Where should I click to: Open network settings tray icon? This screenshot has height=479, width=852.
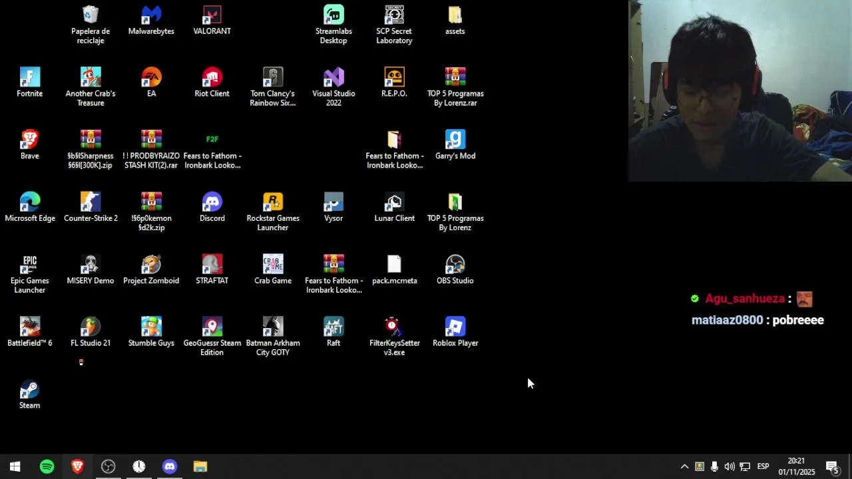(x=745, y=467)
